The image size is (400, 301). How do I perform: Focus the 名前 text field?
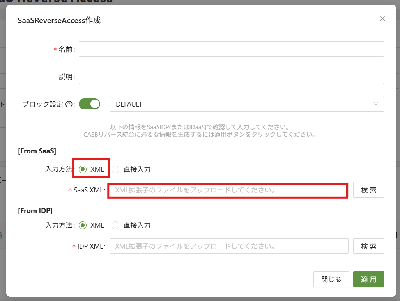(x=231, y=49)
